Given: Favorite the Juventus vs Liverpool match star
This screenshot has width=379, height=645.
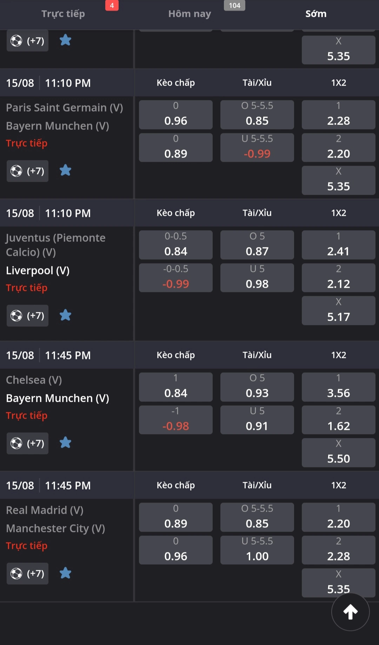Looking at the screenshot, I should coord(65,315).
